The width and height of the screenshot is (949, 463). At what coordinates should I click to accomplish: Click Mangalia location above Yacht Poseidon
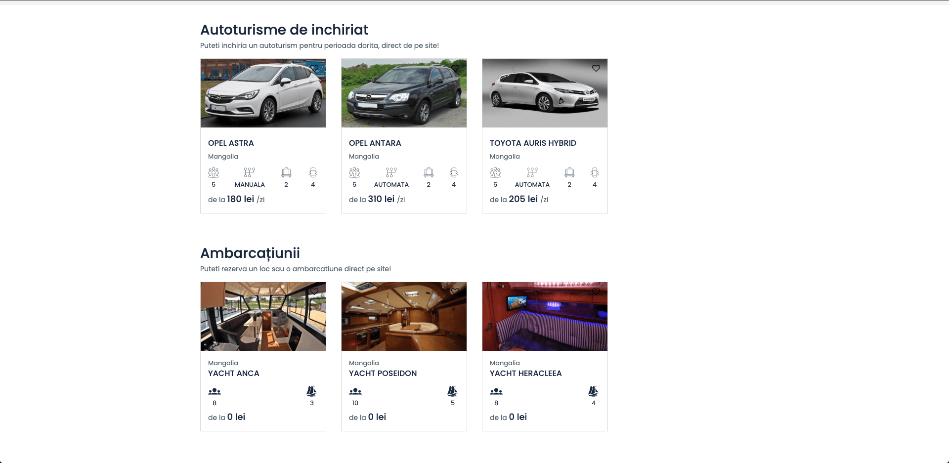(x=364, y=363)
